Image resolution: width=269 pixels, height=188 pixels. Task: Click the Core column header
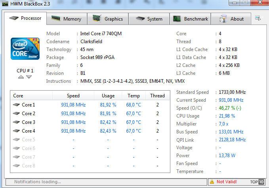click(32, 96)
